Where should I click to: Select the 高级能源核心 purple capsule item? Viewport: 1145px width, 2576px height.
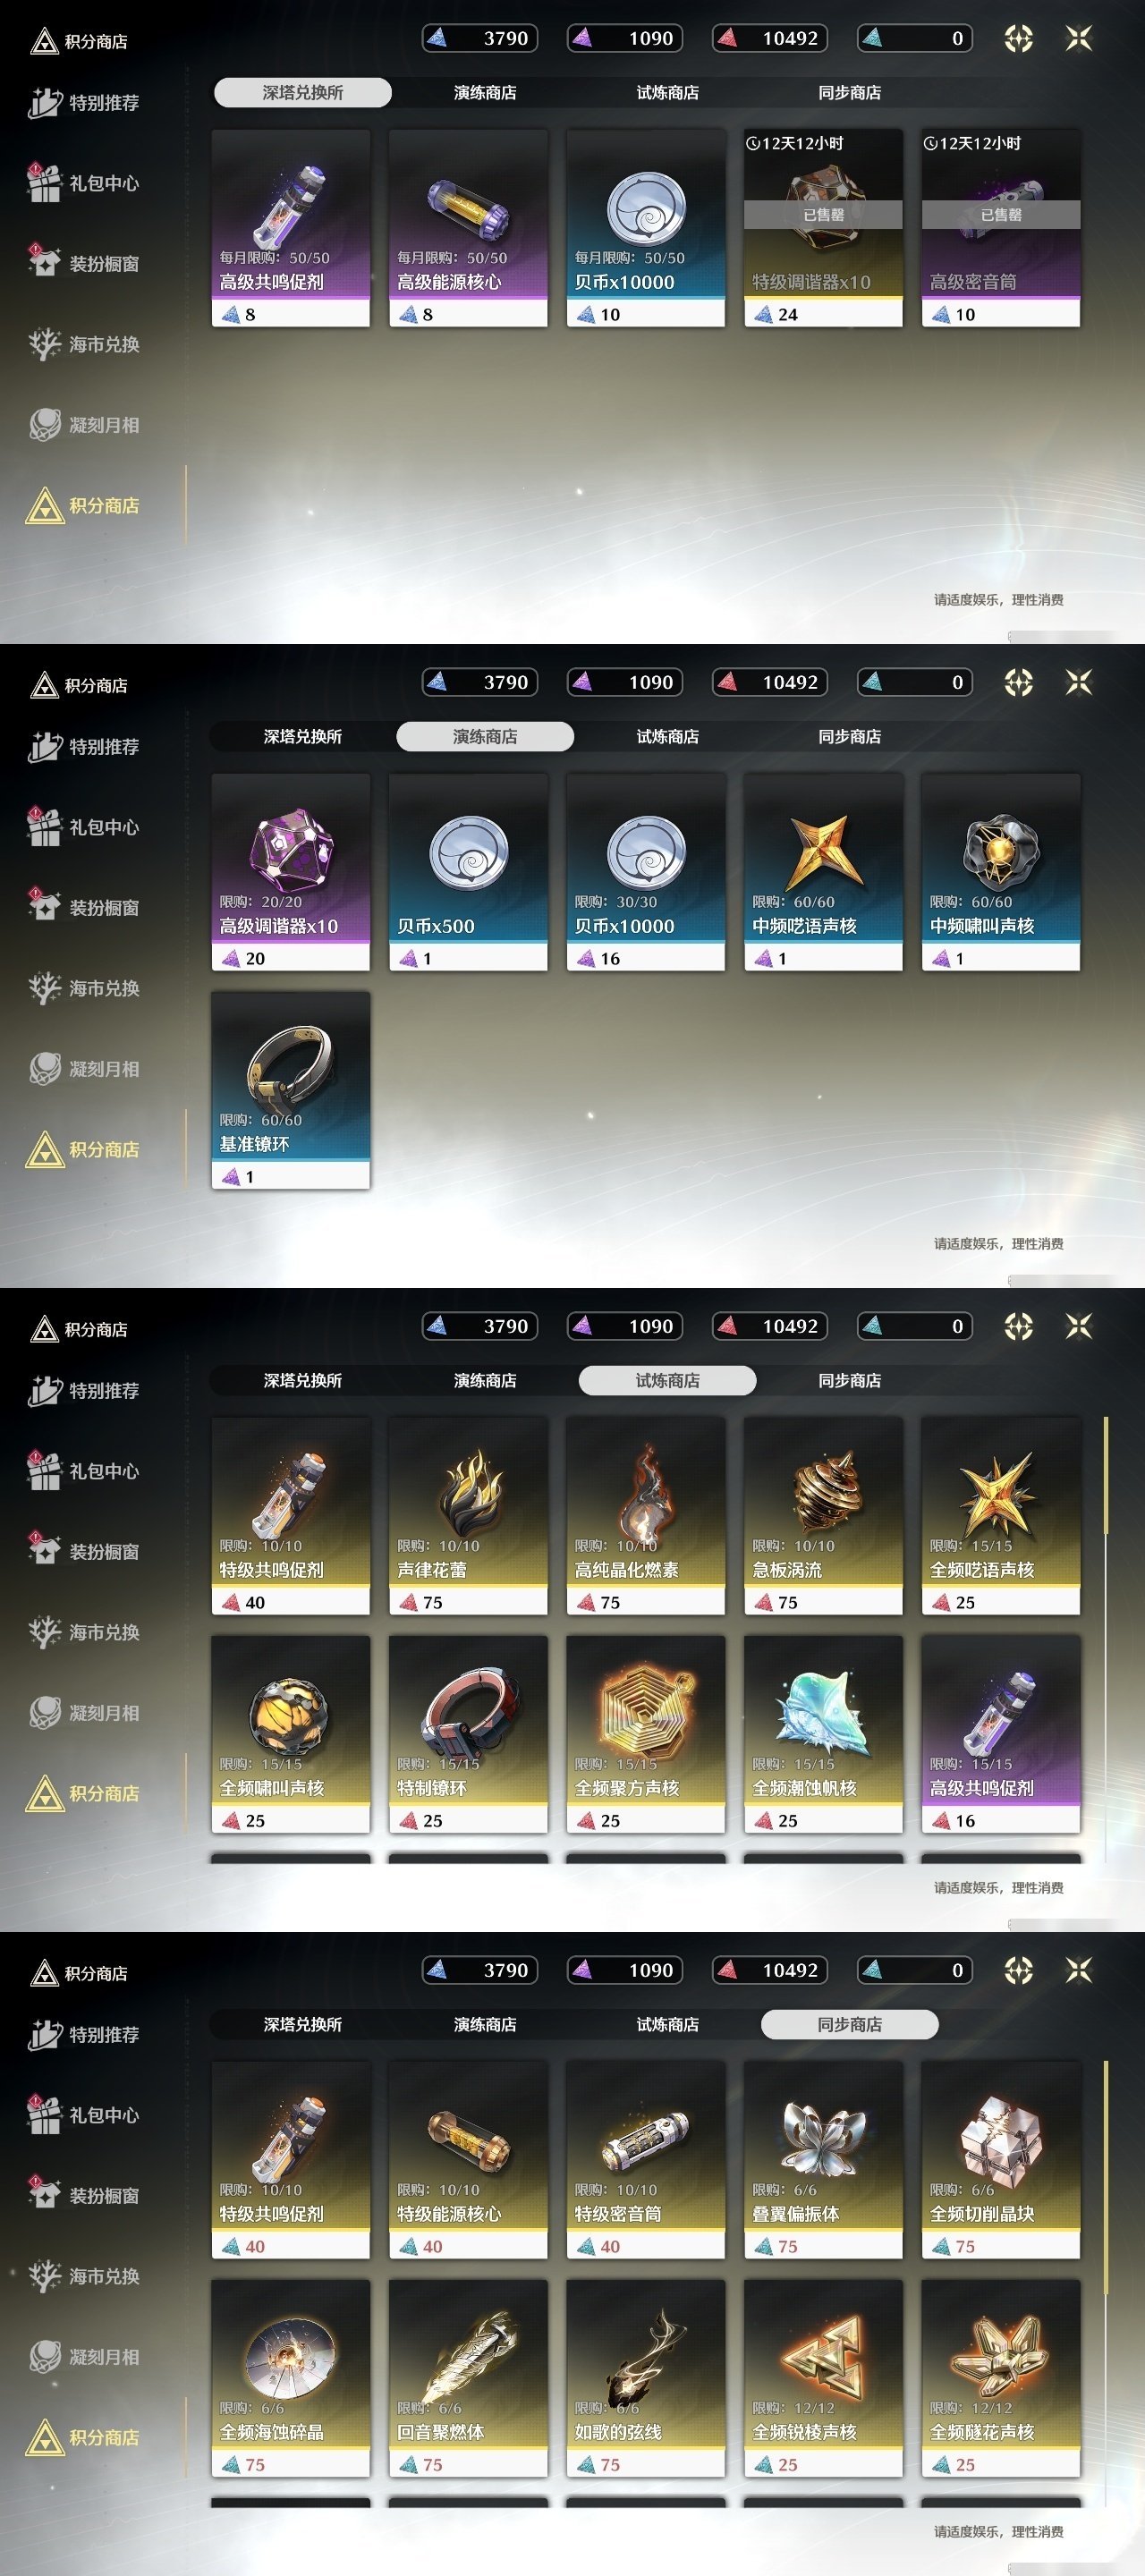468,228
